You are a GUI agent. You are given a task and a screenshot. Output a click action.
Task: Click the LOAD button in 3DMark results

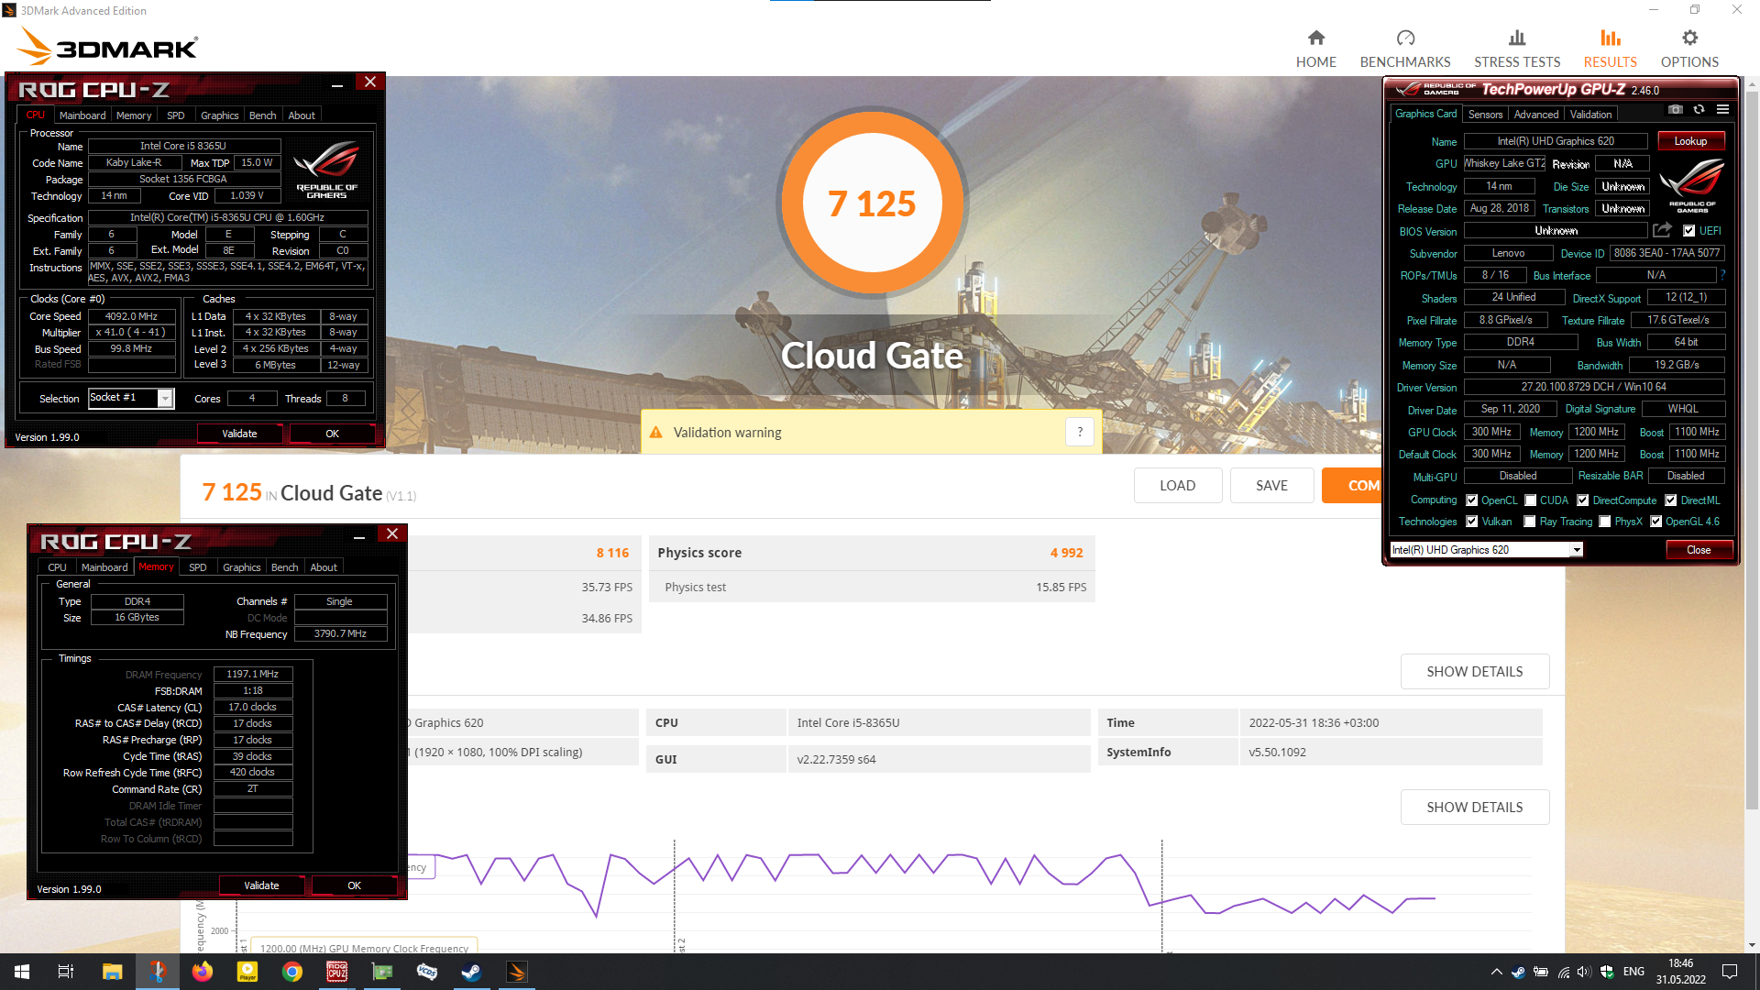(x=1177, y=486)
